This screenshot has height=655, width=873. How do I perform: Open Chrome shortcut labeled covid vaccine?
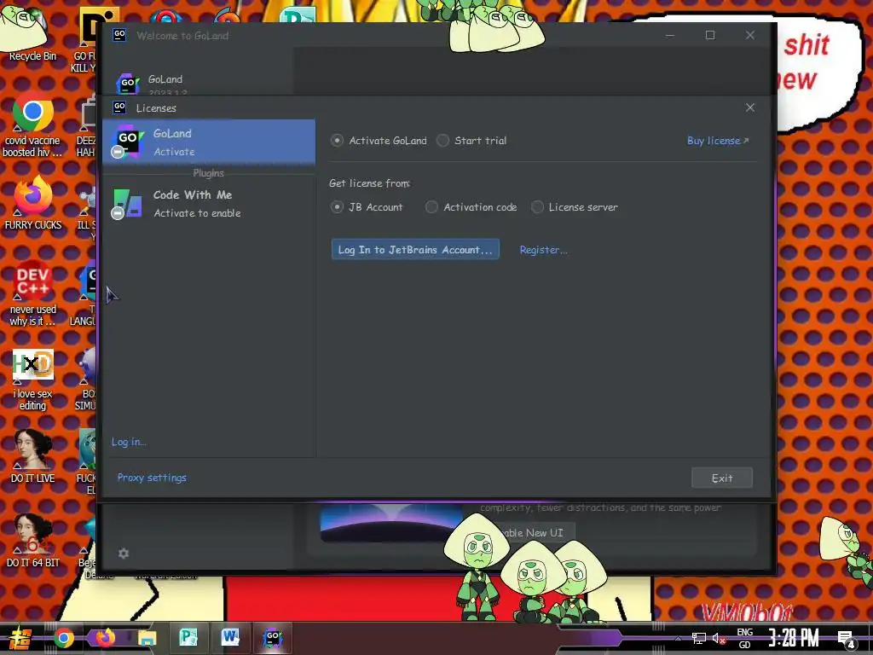(32, 125)
